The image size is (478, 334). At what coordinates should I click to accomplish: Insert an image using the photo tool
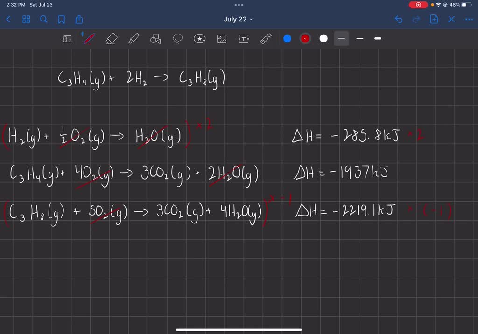pyautogui.click(x=222, y=39)
